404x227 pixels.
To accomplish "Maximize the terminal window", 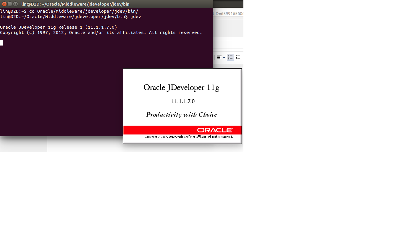I will click(x=15, y=4).
